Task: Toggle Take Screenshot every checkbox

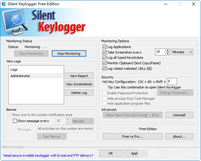Action: pyautogui.click(x=105, y=52)
